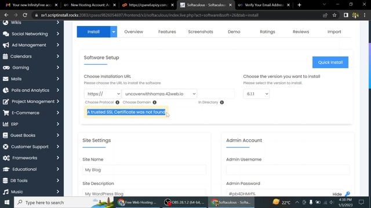Open OBS from the taskbar
Image resolution: width=371 pixels, height=208 pixels.
coord(184,202)
